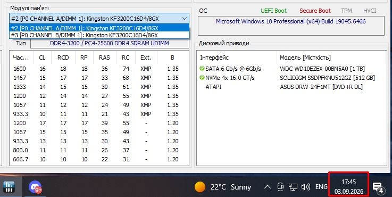Image resolution: width=392 pixels, height=197 pixels.
Task: Open the network tray icon
Action: tap(293, 187)
